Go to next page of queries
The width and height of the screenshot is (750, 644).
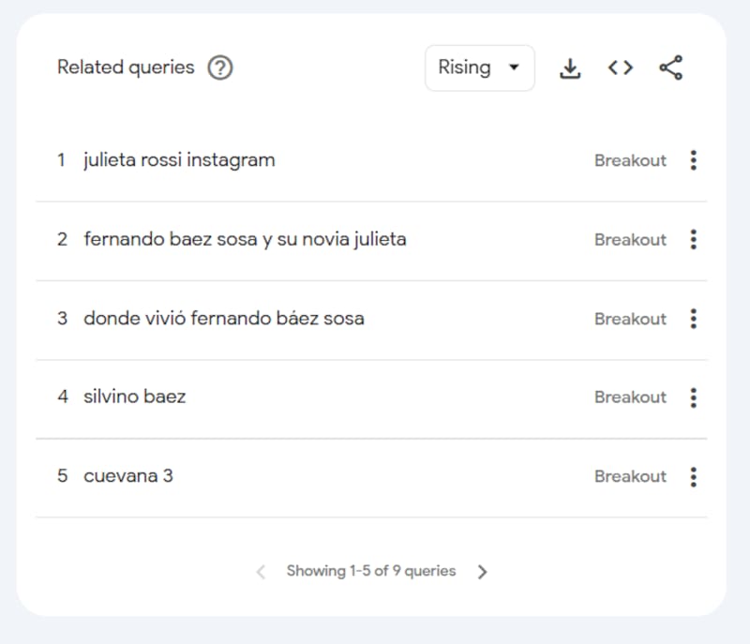pyautogui.click(x=482, y=572)
